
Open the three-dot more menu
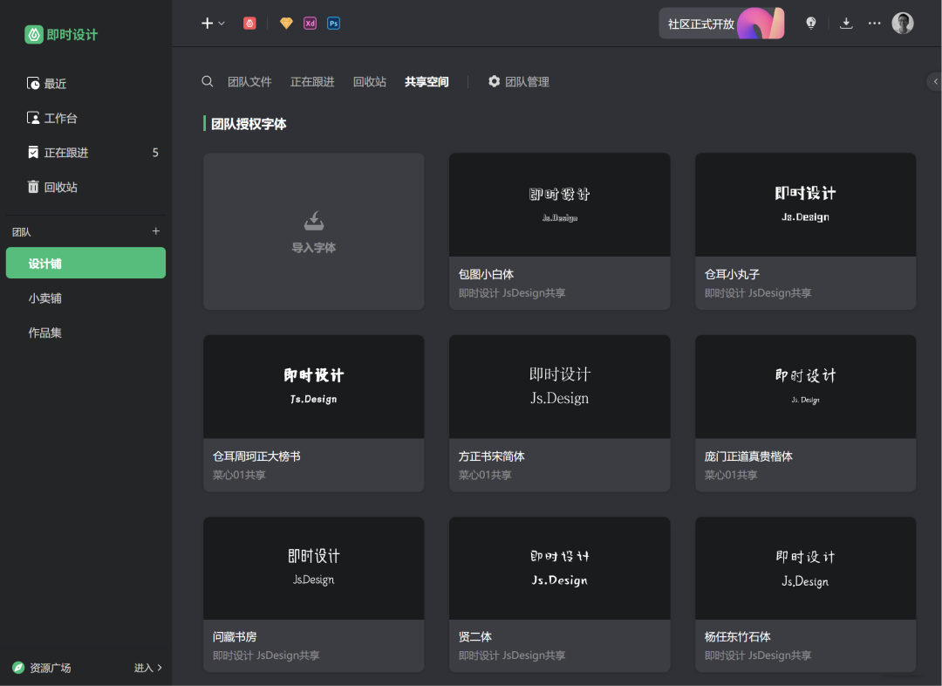point(874,24)
